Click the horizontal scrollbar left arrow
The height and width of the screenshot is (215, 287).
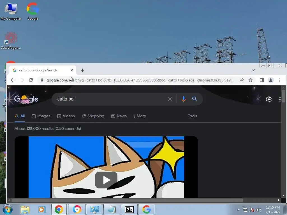tap(9, 200)
